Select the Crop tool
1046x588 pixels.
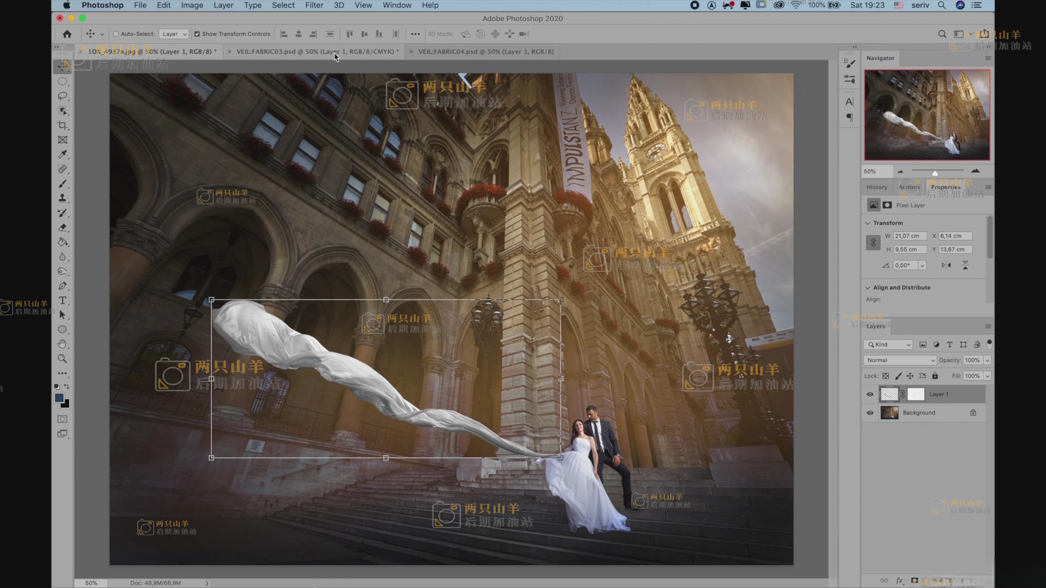click(63, 125)
